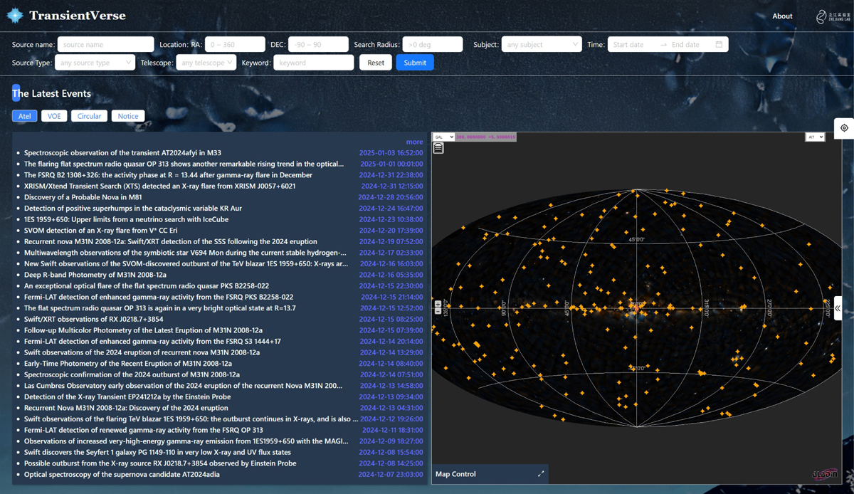The height and width of the screenshot is (494, 854).
Task: Click the TransientVerse star logo
Action: (x=15, y=15)
